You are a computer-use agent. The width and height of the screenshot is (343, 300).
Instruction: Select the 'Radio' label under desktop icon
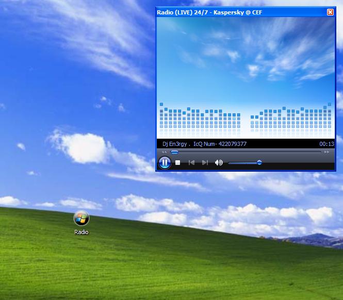[81, 232]
